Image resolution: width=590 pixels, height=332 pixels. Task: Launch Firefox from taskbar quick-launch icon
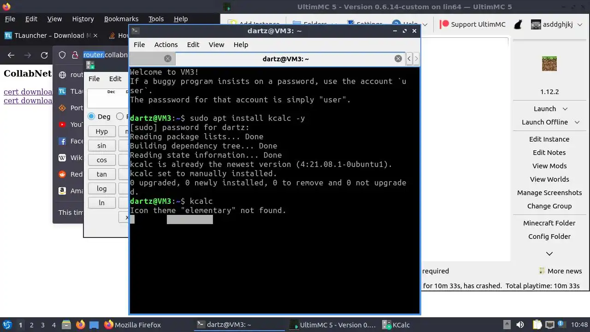(x=81, y=325)
